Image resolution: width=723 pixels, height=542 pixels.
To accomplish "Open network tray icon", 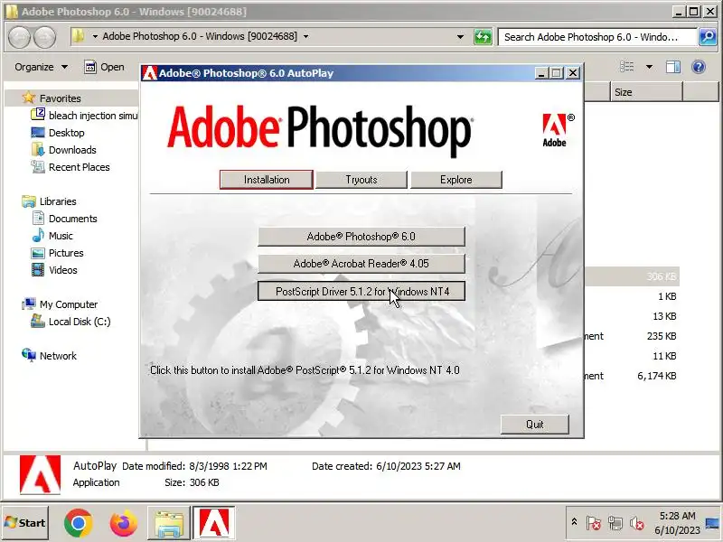I will [x=615, y=523].
